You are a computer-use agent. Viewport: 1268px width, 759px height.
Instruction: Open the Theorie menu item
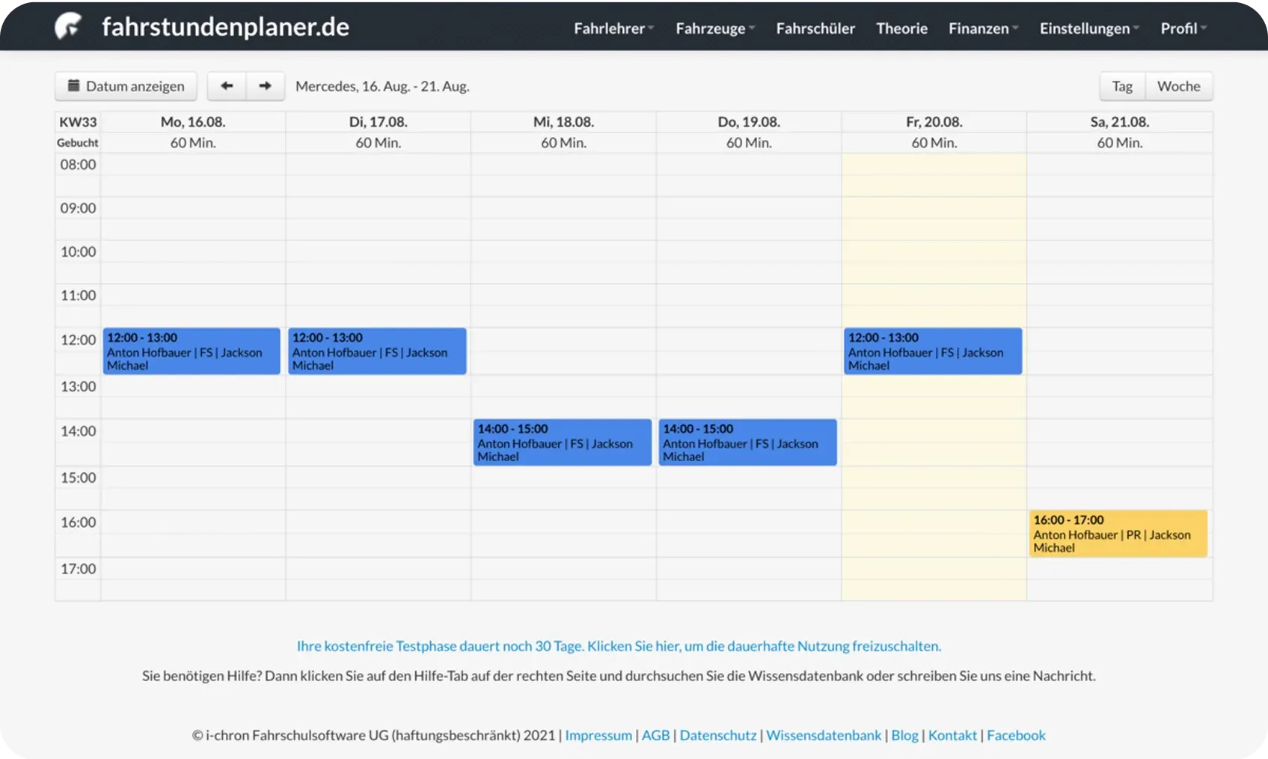point(901,28)
